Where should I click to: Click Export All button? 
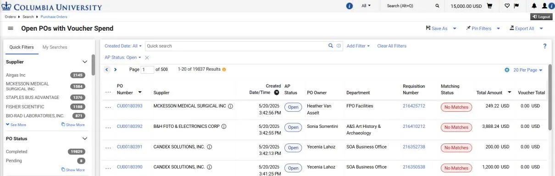pyautogui.click(x=522, y=28)
